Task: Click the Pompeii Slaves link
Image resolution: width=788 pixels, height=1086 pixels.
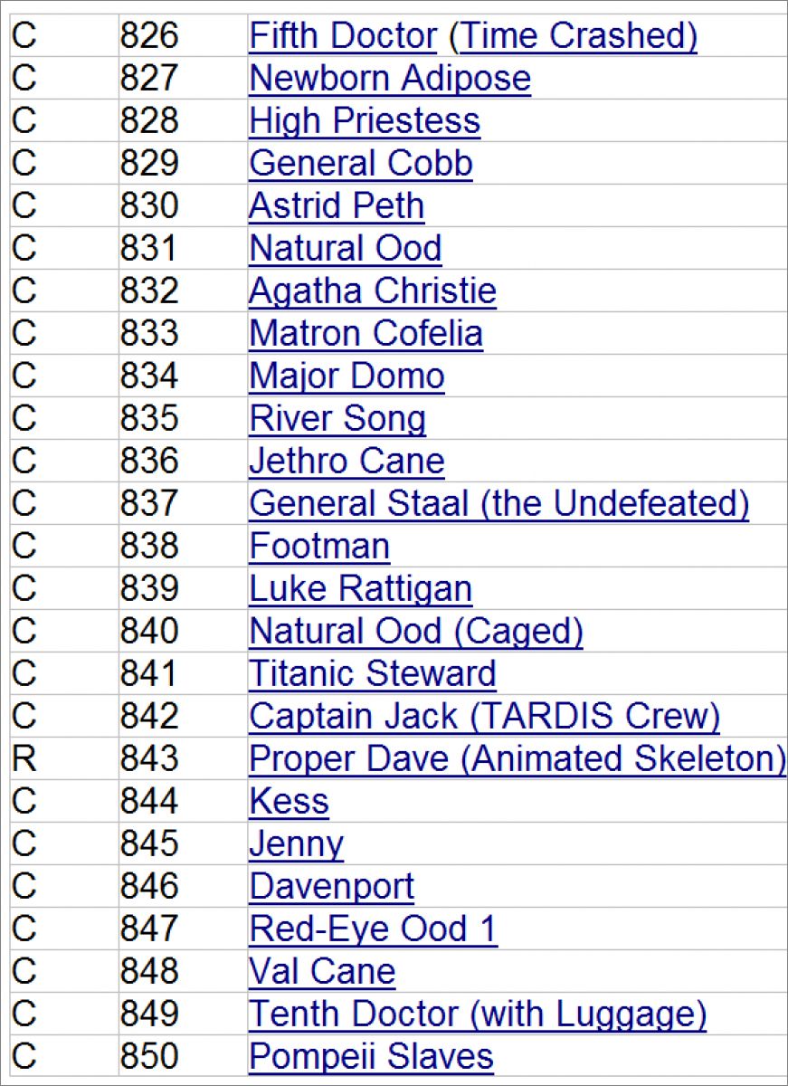Action: click(371, 1057)
